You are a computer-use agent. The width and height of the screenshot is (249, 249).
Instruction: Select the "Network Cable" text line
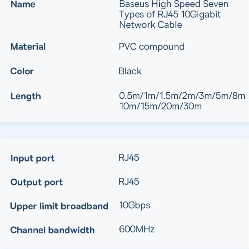click(151, 25)
